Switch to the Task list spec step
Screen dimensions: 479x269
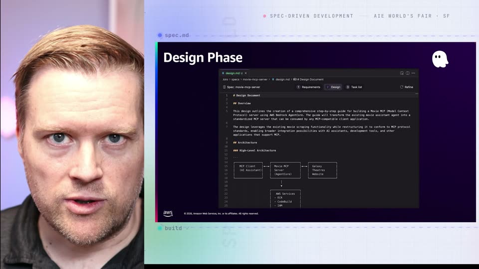354,87
